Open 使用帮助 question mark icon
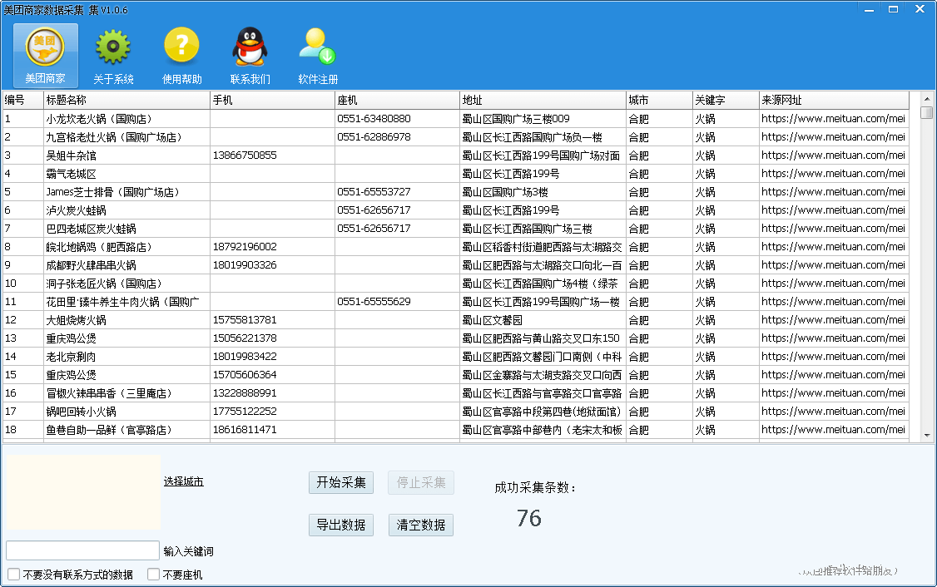 pos(181,56)
